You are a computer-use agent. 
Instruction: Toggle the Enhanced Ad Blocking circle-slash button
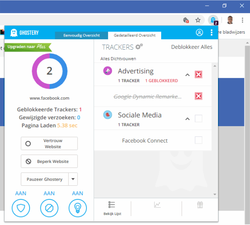coord(49,208)
